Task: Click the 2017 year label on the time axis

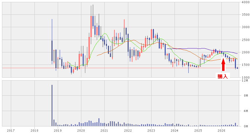Action: click(11, 131)
